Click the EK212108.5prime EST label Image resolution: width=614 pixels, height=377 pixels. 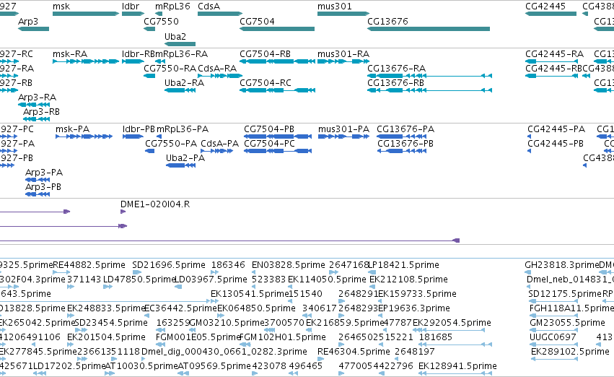coord(409,279)
